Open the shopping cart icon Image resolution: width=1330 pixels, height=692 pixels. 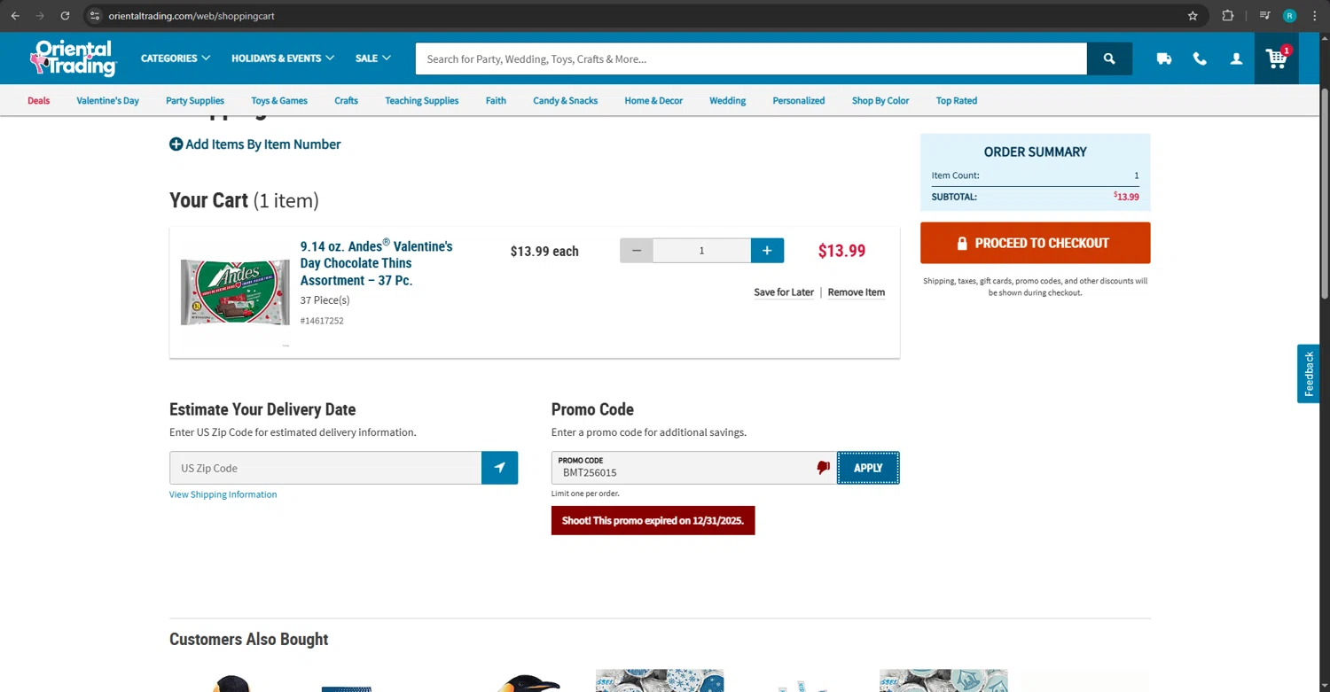click(1277, 58)
